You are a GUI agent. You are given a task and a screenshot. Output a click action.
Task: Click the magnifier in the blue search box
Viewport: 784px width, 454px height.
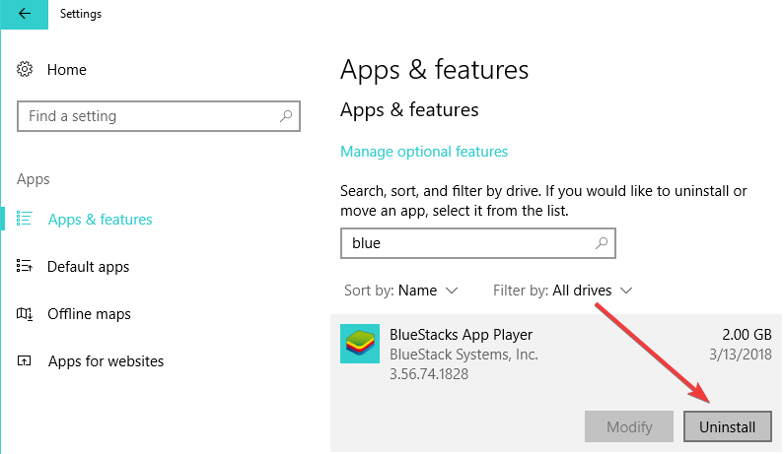tap(602, 243)
